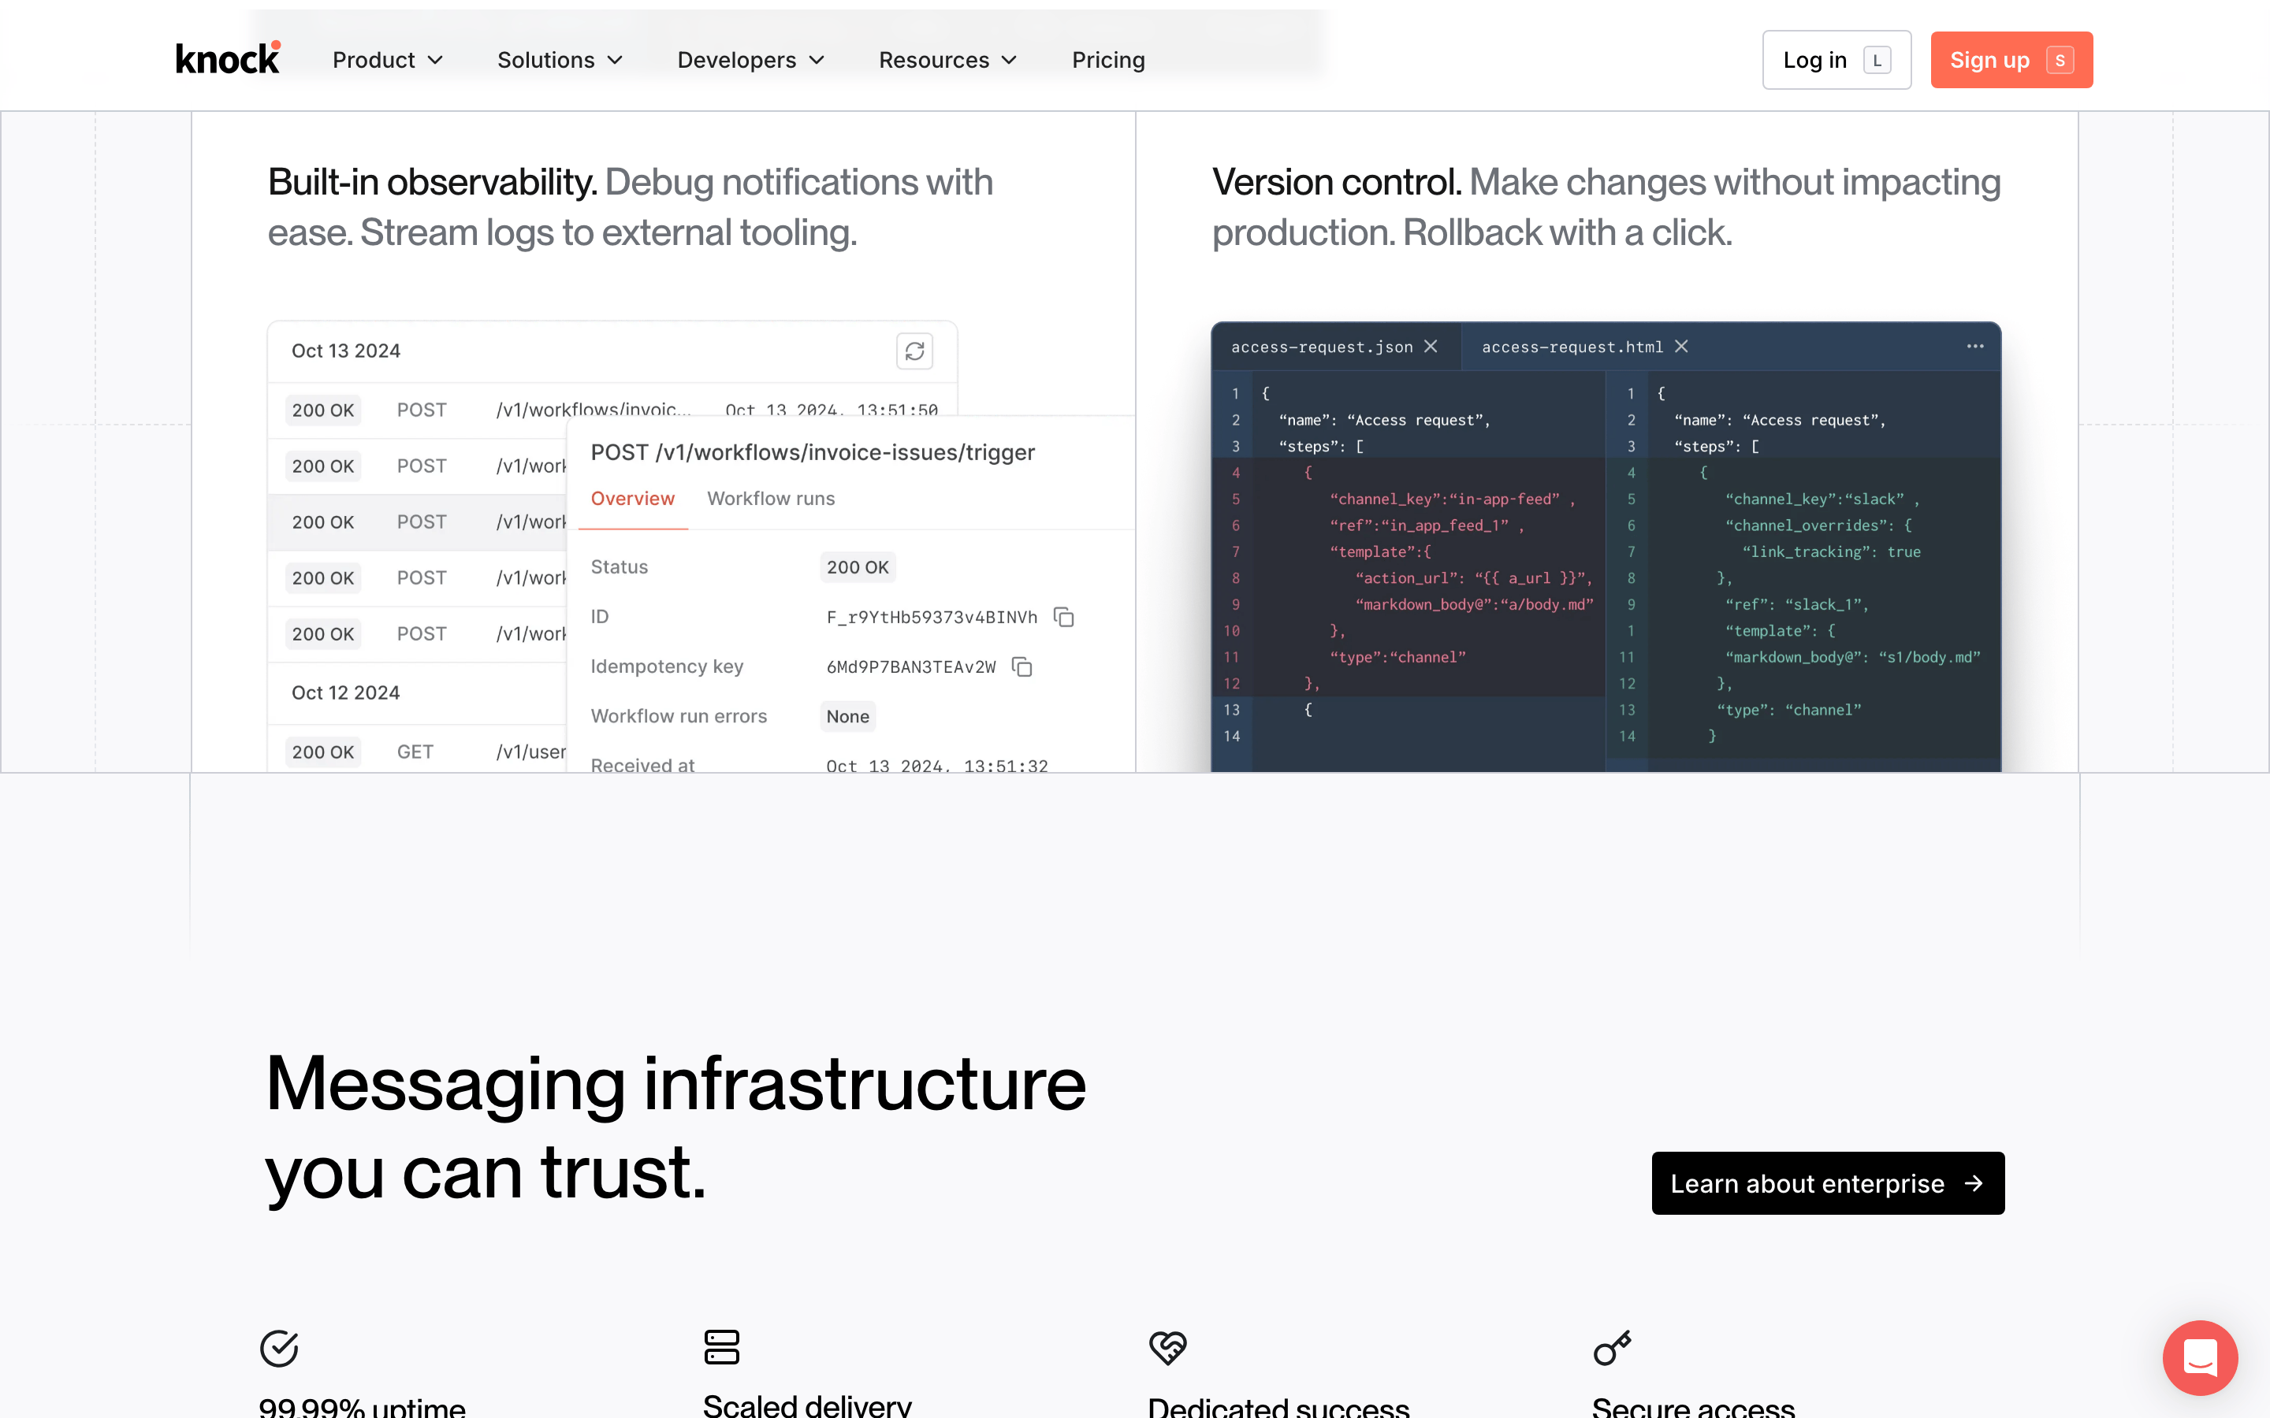Screen dimensions: 2270x1418
Task: Click the Scaled delivery server icon
Action: [721, 1347]
